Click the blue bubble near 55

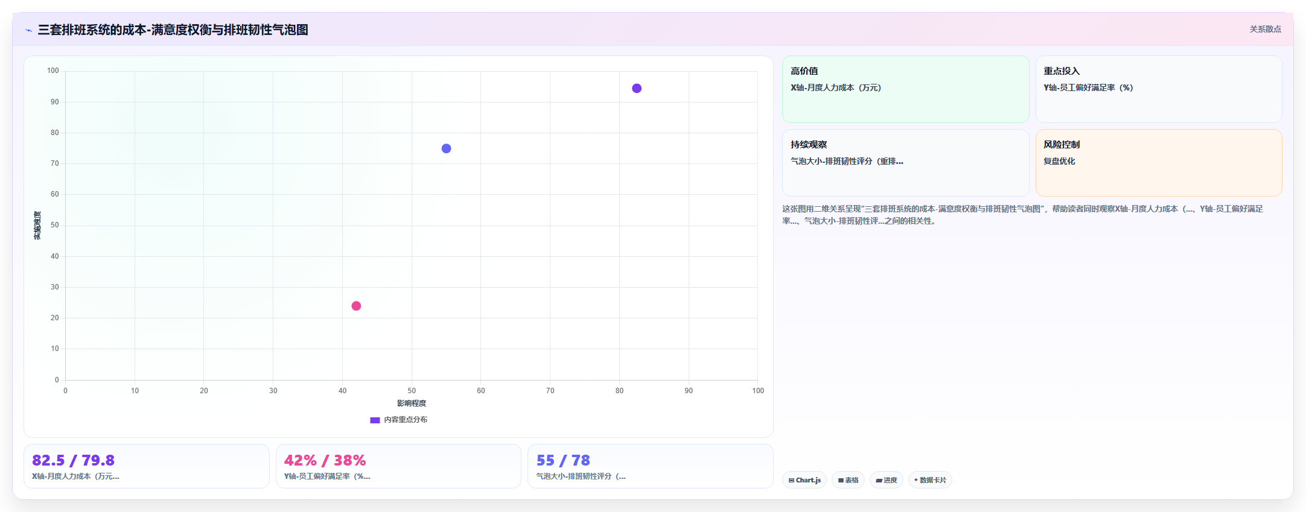click(x=446, y=148)
